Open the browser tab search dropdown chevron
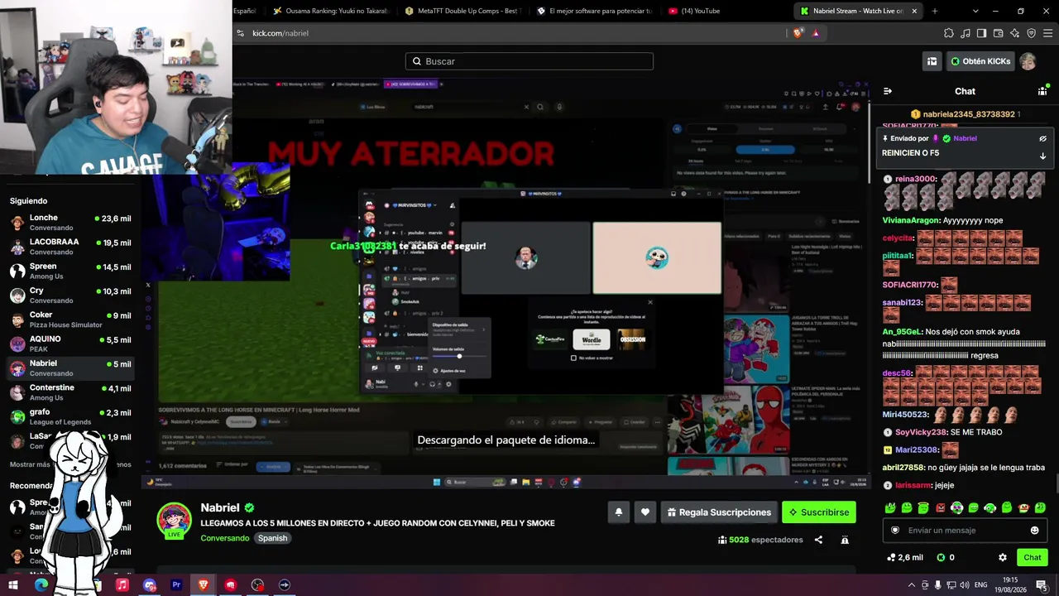This screenshot has height=596, width=1059. 975,11
